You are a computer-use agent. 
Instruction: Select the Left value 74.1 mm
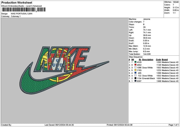click(147, 30)
